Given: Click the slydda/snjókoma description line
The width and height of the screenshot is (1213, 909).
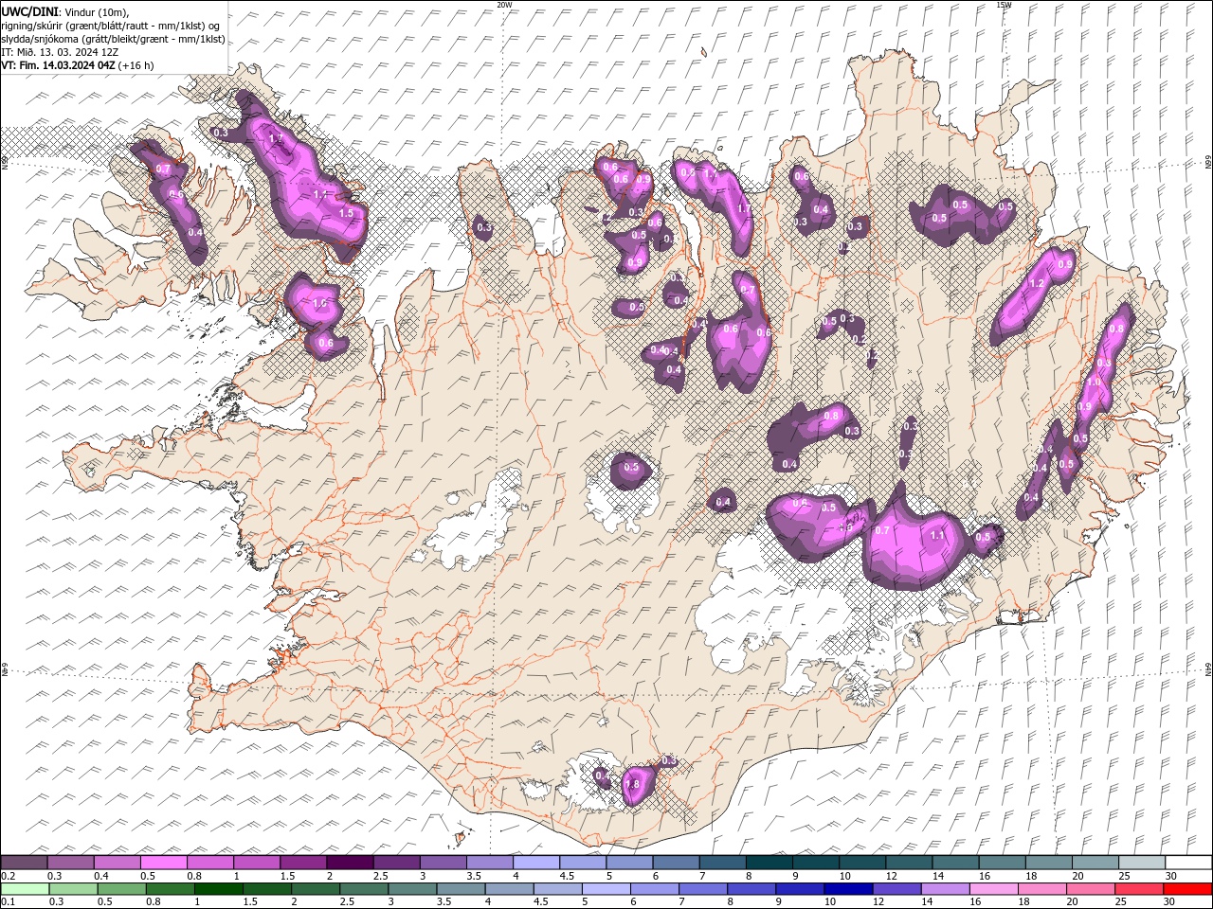Looking at the screenshot, I should pos(114,39).
